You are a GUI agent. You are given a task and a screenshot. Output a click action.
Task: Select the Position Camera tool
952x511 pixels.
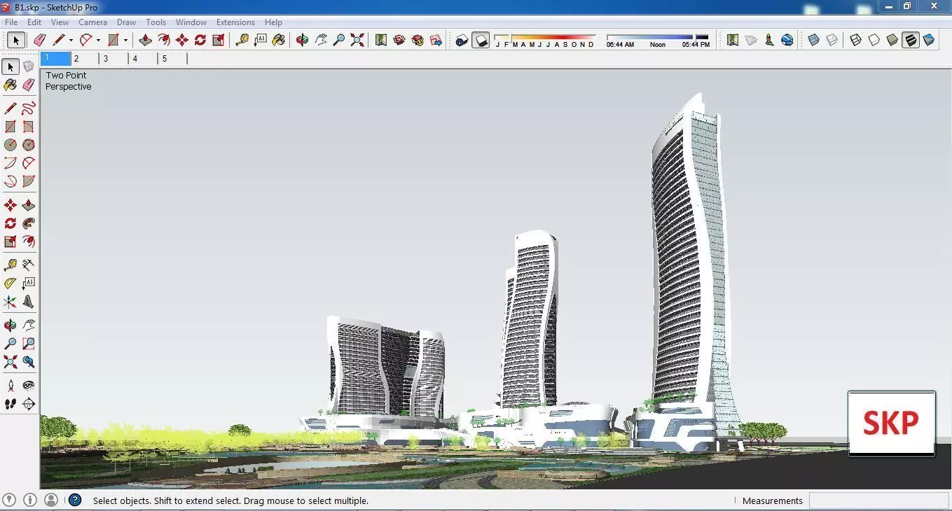point(10,386)
